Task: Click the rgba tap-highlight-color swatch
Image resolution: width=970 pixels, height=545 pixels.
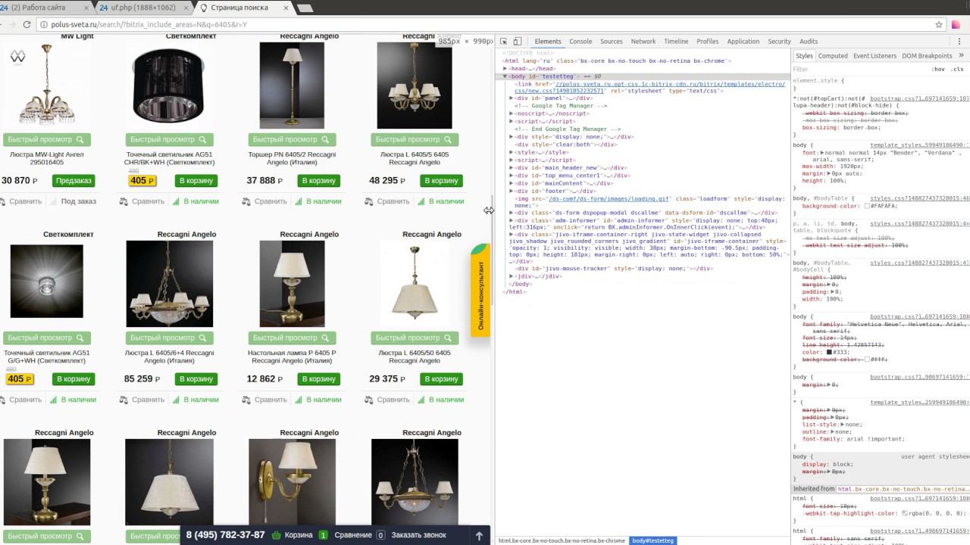Action: click(x=904, y=513)
